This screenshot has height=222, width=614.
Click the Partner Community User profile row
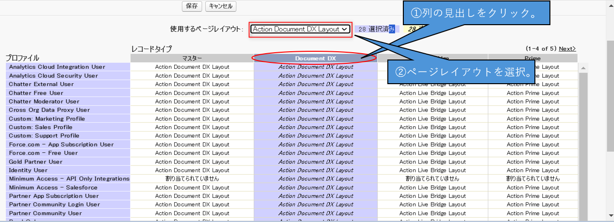(45, 213)
